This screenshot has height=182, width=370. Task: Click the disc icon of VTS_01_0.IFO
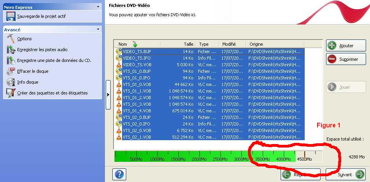pos(119,77)
